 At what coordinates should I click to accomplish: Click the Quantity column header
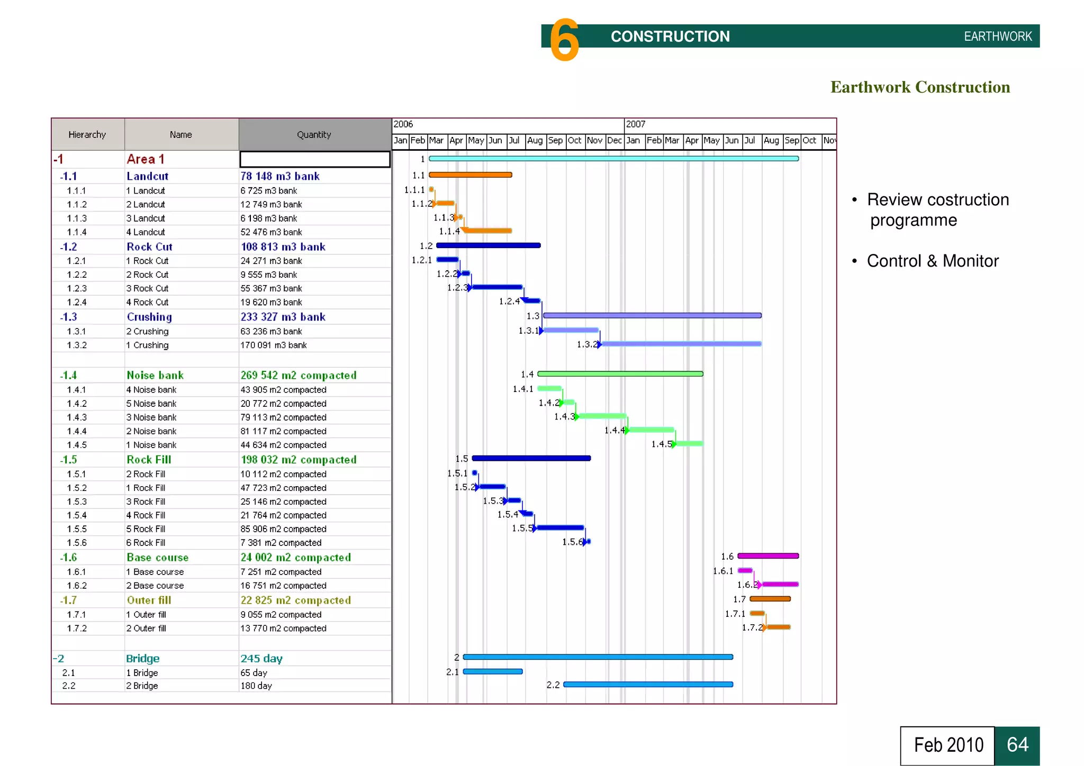[x=314, y=134]
